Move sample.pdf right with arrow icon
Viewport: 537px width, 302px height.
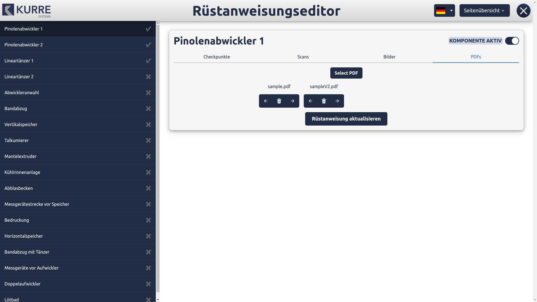pos(292,101)
